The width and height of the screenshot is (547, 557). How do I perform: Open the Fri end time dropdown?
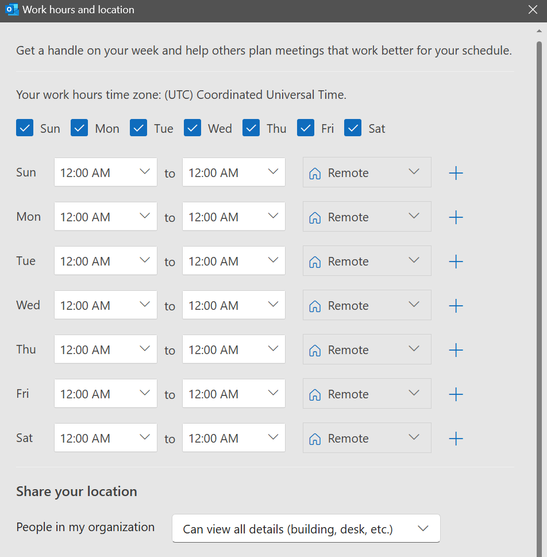coord(234,393)
